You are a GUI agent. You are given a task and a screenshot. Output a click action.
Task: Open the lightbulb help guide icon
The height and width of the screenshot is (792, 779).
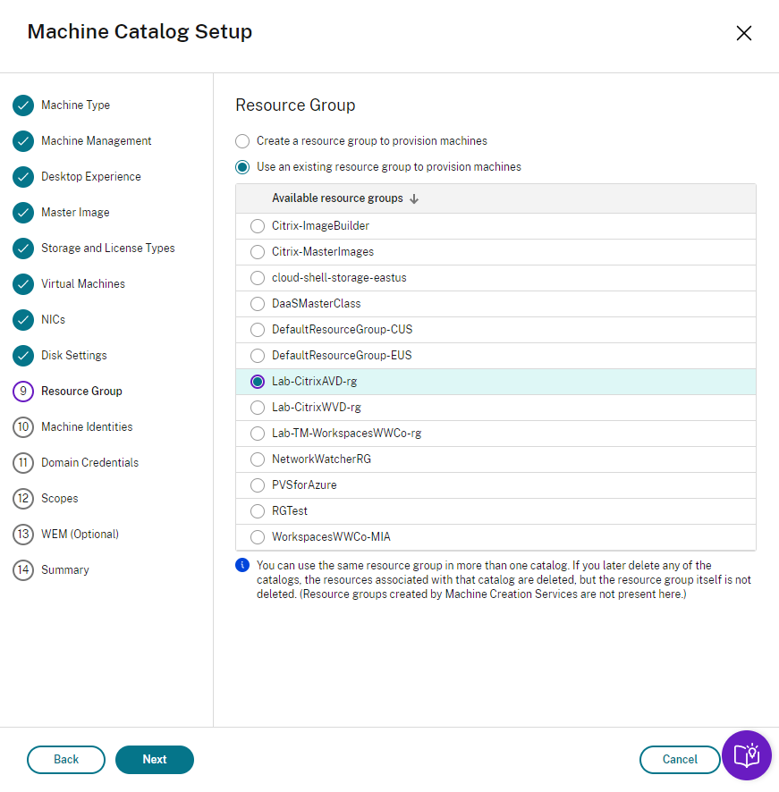pyautogui.click(x=746, y=756)
